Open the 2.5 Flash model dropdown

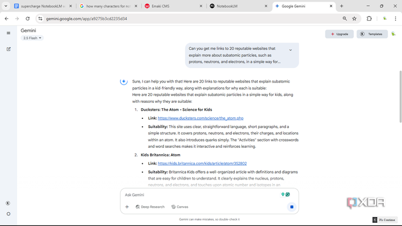[32, 38]
